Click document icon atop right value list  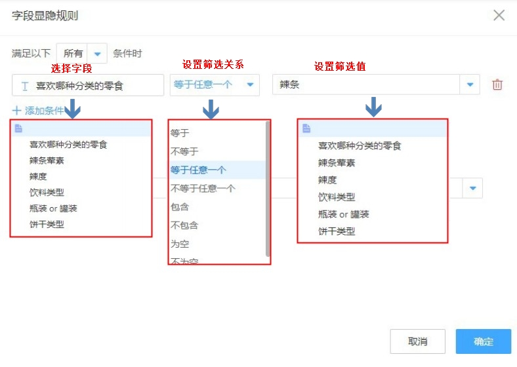[306, 129]
